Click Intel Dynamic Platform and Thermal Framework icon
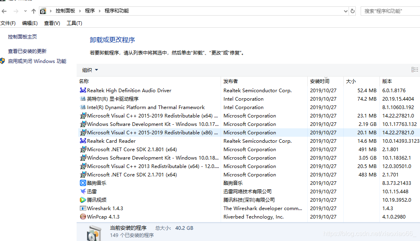 click(x=83, y=107)
